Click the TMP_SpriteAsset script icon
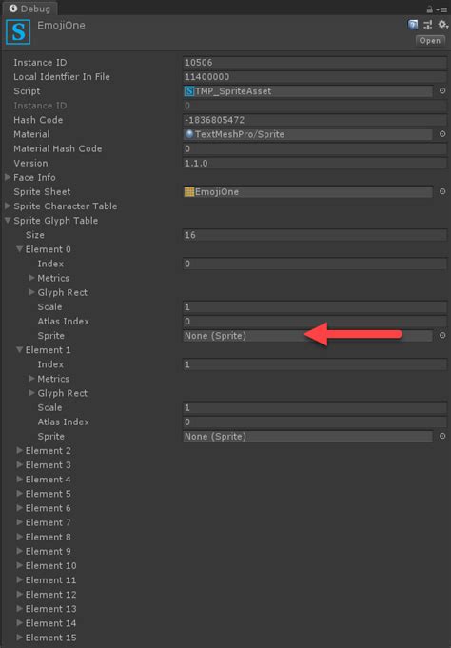Screen dimensions: 451x648 (x=189, y=91)
